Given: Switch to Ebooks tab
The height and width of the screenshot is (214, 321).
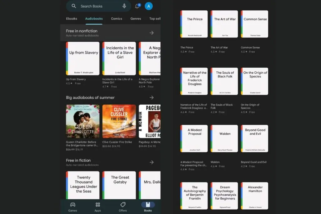Looking at the screenshot, I should [x=71, y=18].
